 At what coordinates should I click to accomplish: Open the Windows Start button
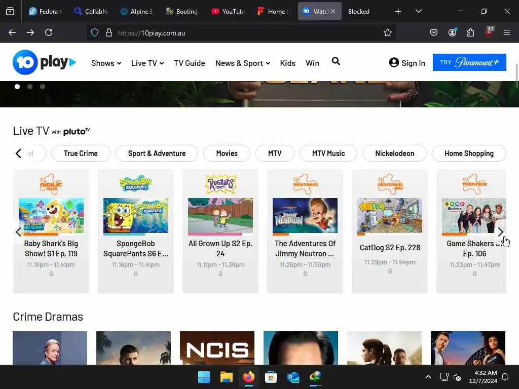point(204,377)
